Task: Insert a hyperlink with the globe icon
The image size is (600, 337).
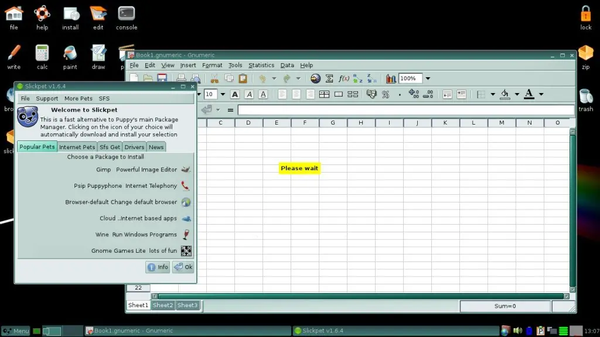Action: click(315, 78)
